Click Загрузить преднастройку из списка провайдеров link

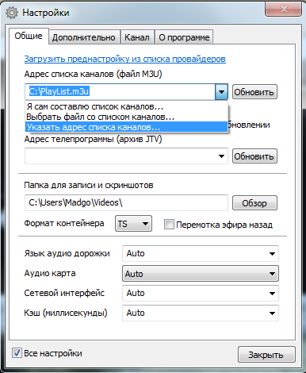click(125, 59)
